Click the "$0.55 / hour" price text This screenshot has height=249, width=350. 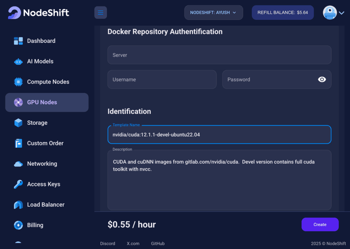[132, 224]
